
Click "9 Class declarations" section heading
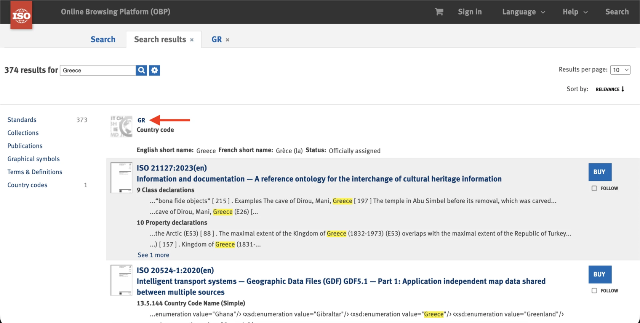[x=166, y=190]
